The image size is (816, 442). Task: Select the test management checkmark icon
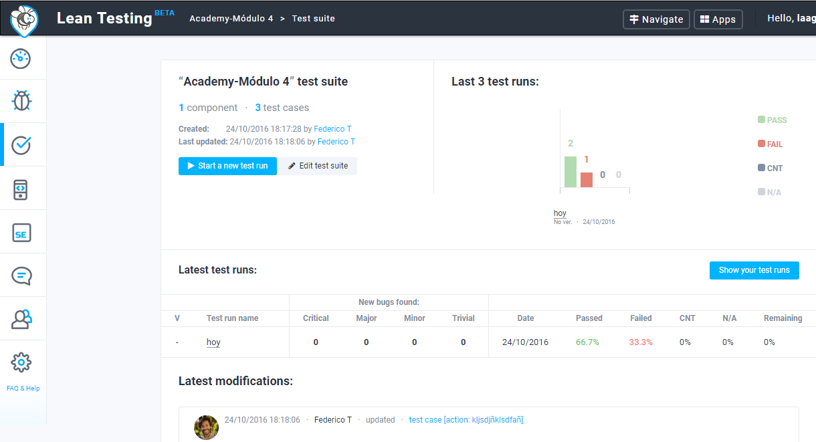21,145
